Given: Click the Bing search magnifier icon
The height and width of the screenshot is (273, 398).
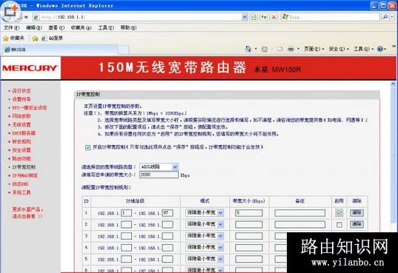Looking at the screenshot, I should (385, 17).
